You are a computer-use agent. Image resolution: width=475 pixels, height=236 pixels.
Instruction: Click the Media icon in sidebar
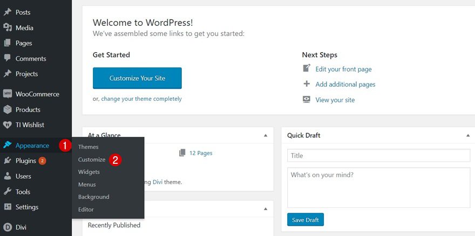point(8,28)
